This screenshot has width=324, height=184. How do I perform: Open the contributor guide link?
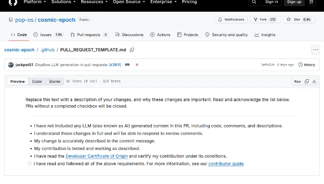point(226,164)
